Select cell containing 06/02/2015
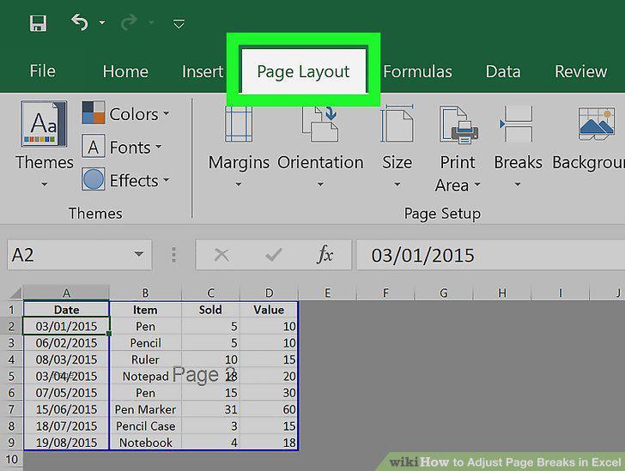Screen dimensions: 625x471 tap(66, 342)
